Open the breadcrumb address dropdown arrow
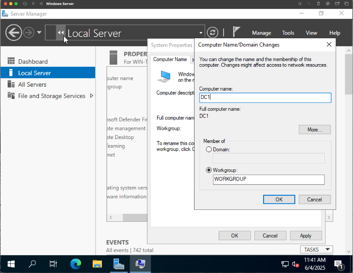Viewport: 353px width, 273px height. tap(201, 33)
